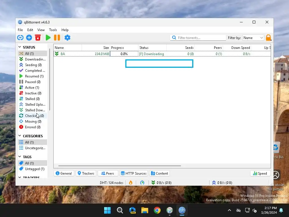
Task: Click the search magnifier in filter box
Action: (174, 38)
